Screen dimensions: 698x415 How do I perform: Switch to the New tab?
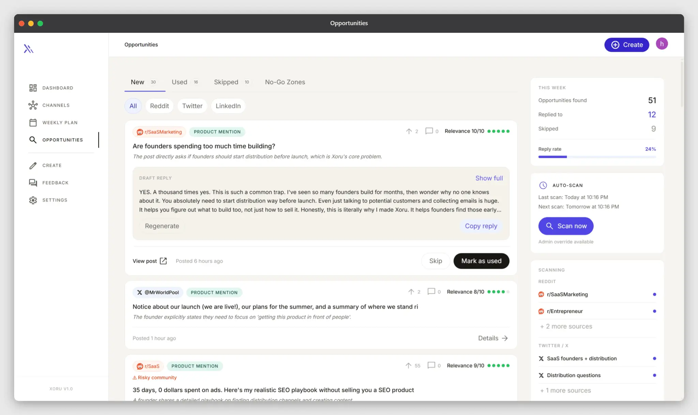(x=145, y=82)
